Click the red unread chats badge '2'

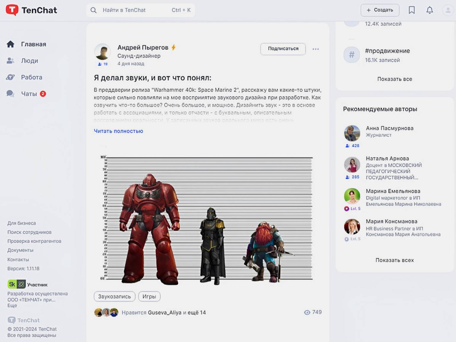point(43,94)
